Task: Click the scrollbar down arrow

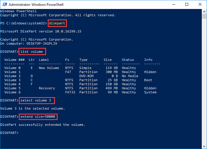Action: point(204,146)
